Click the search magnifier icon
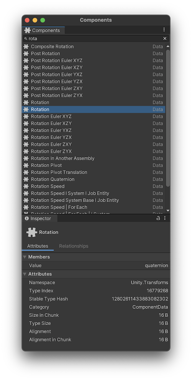The image size is (192, 380). (x=26, y=38)
